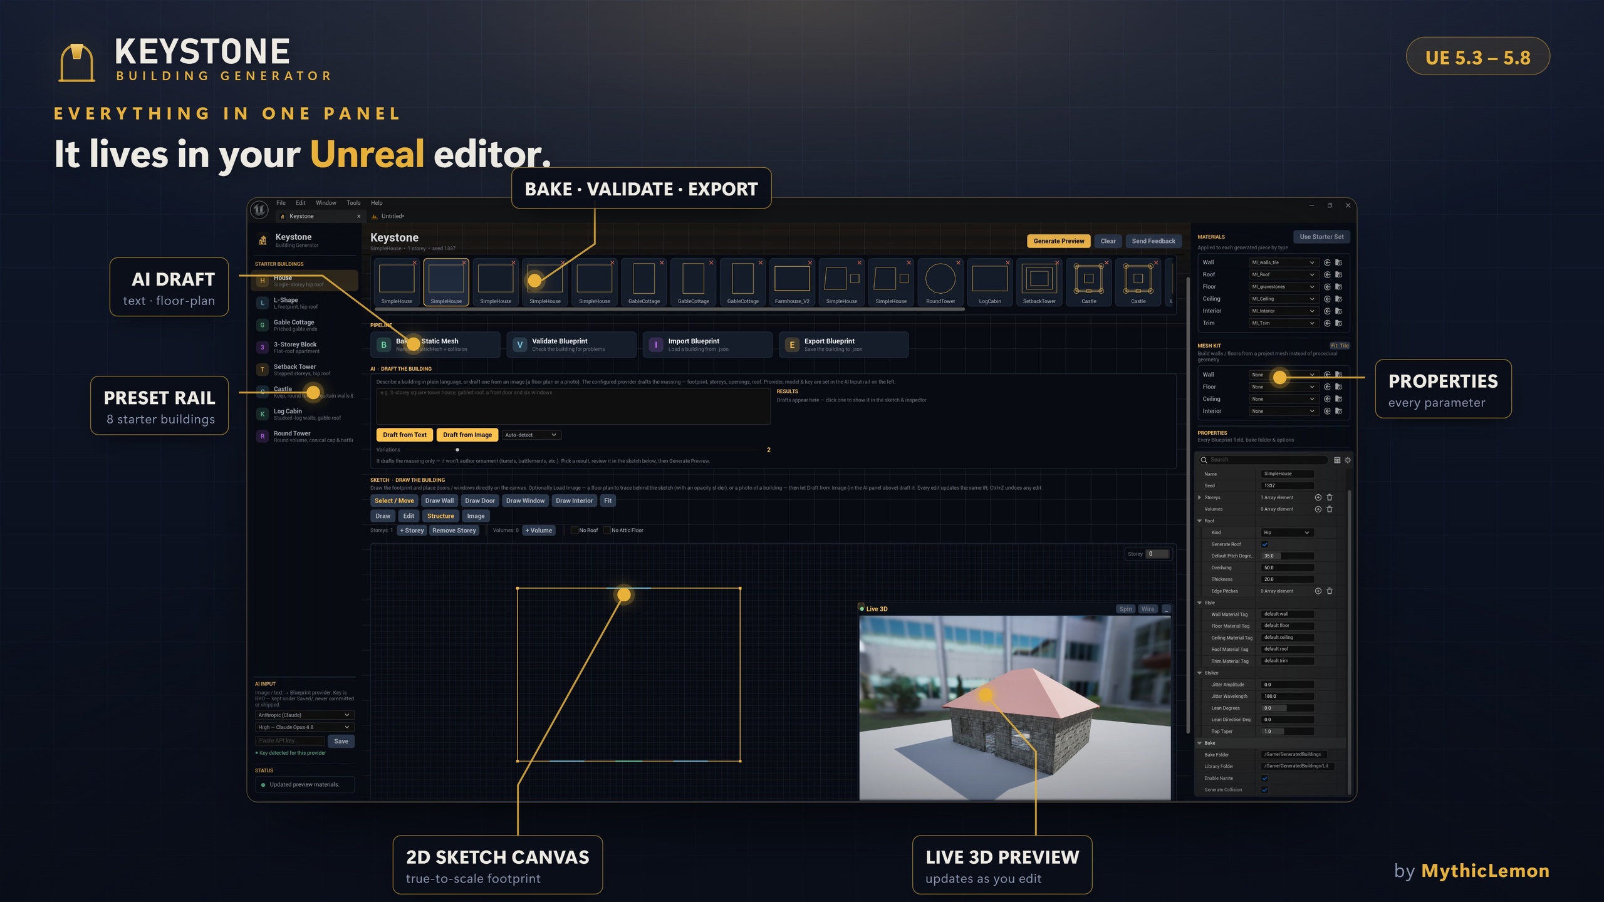Adjust the Default Pitch Degrees slider value
This screenshot has width=1604, height=902.
tap(1287, 556)
